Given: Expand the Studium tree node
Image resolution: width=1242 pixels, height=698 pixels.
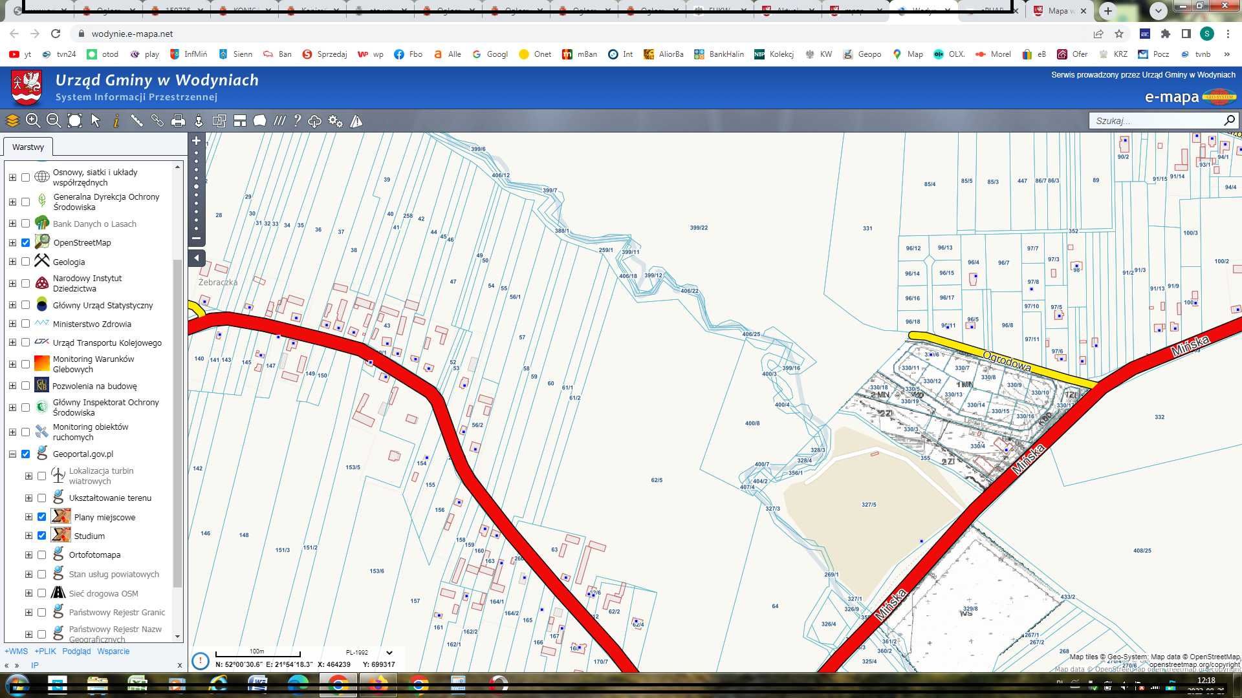Looking at the screenshot, I should coord(28,536).
